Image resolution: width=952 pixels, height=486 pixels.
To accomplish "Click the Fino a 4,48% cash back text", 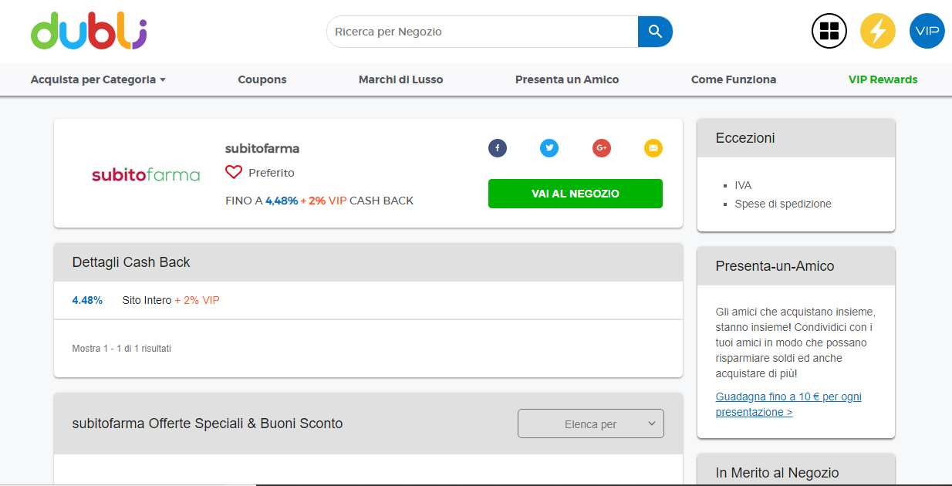I will (x=319, y=201).
